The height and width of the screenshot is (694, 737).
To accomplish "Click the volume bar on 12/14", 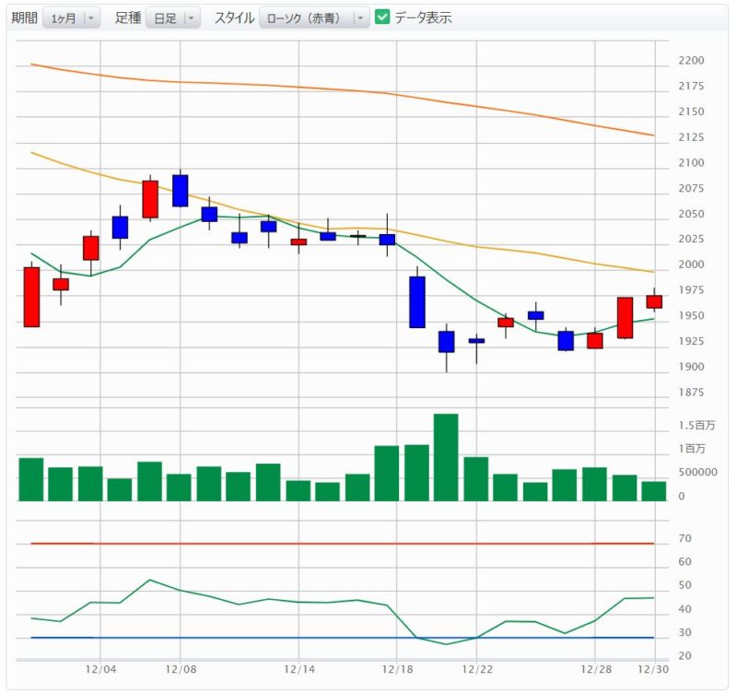I will 298,490.
